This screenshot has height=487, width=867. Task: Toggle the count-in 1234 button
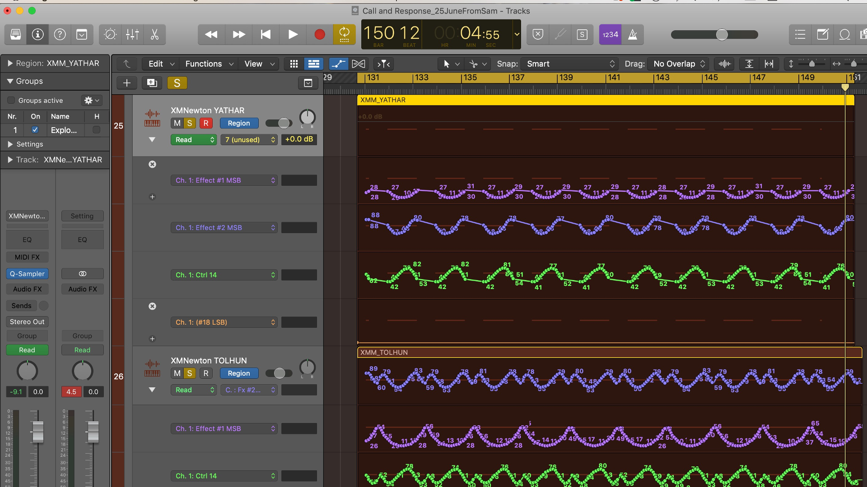610,34
